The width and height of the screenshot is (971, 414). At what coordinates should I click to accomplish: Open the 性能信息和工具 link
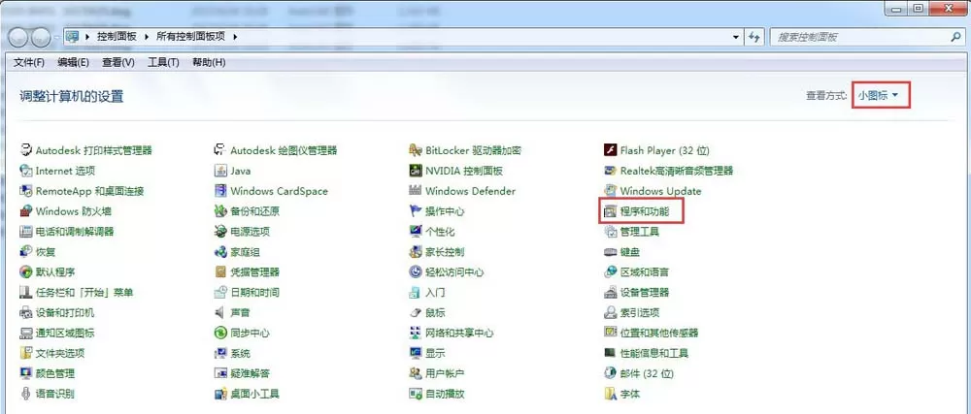pyautogui.click(x=654, y=354)
